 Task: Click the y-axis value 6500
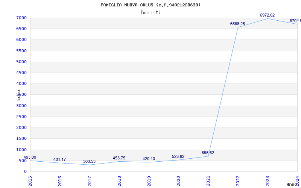click(x=21, y=29)
